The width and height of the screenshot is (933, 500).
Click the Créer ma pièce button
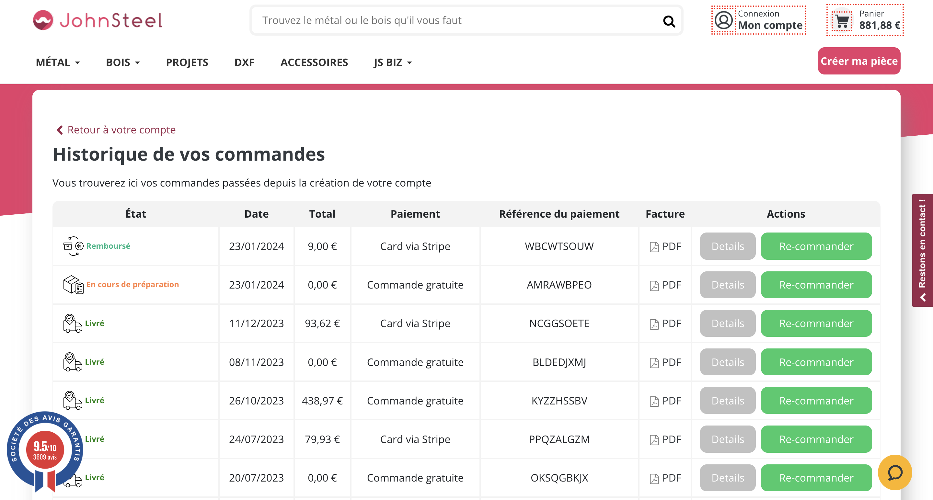pos(859,61)
